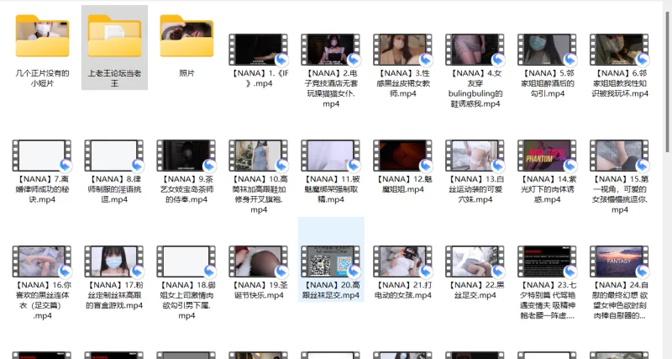Click the vertical scrollbar thumb
The height and width of the screenshot is (359, 672).
[x=668, y=82]
